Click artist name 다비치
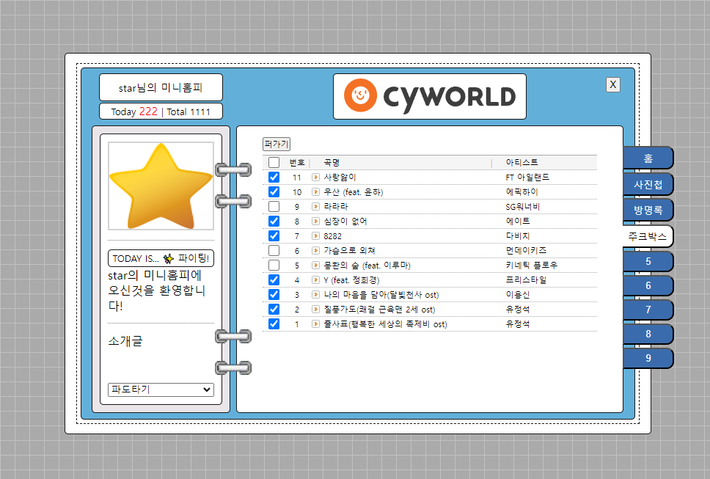The width and height of the screenshot is (710, 479). (x=518, y=236)
